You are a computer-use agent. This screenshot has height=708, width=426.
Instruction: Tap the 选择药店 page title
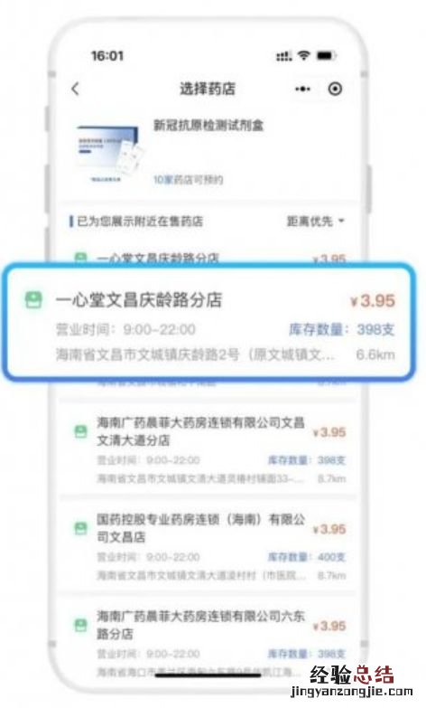[x=208, y=89]
